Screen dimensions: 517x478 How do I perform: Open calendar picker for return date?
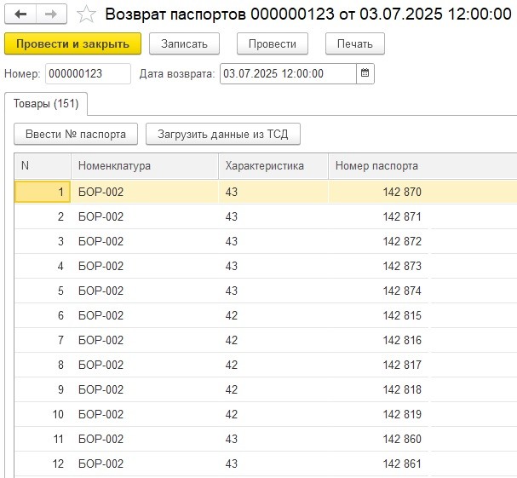click(365, 74)
